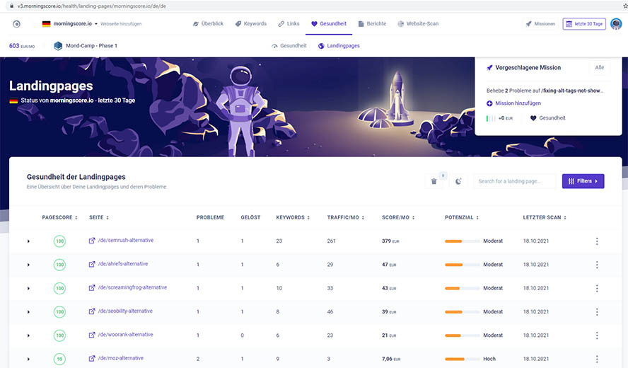Sort by TRAFFIC/MO column
This screenshot has height=368, width=628.
pos(346,218)
